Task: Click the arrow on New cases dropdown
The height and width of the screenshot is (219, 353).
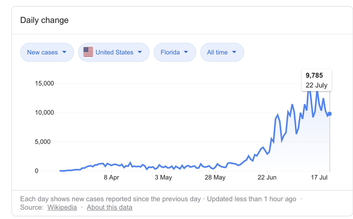Action: coord(64,52)
